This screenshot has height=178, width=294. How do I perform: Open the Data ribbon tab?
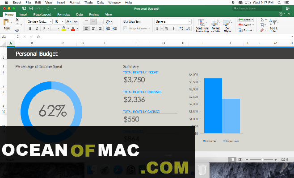tap(80, 14)
